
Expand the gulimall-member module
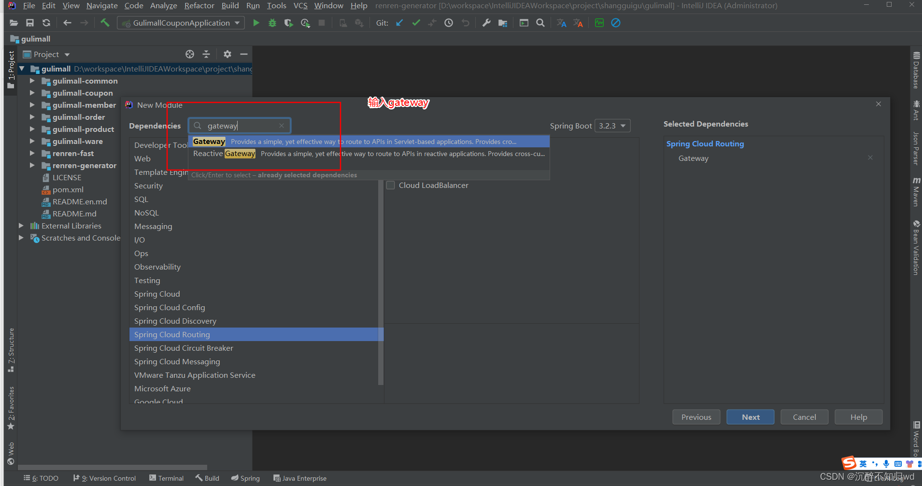(32, 105)
